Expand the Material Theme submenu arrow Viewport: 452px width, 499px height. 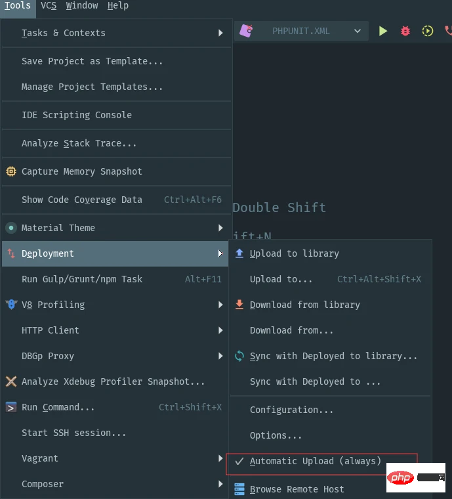coord(220,228)
